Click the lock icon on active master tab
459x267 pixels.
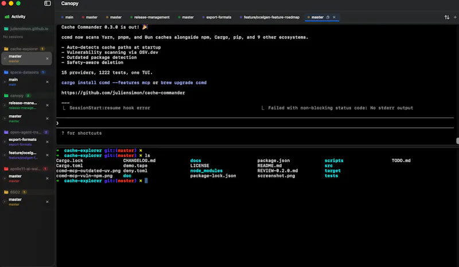328,17
